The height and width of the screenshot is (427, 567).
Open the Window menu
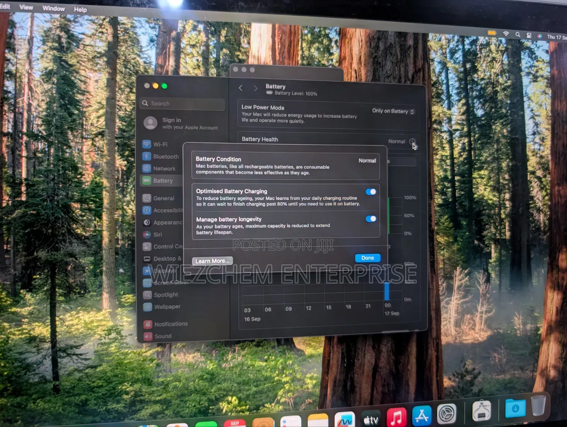coord(54,8)
